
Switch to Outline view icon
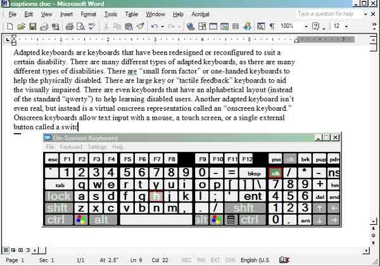(x=28, y=250)
